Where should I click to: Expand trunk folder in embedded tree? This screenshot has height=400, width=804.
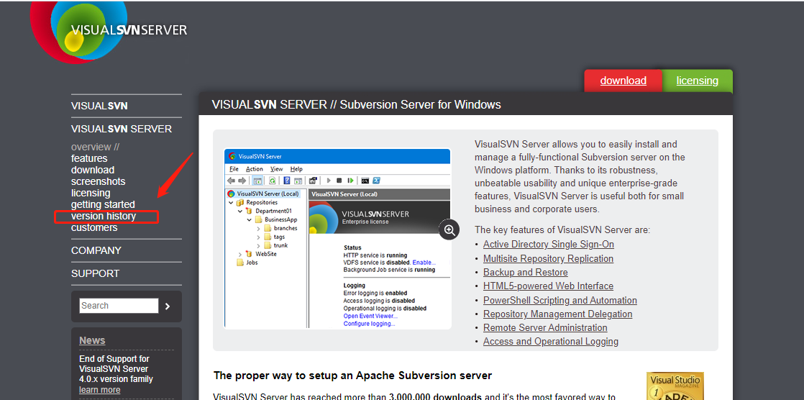tap(258, 245)
